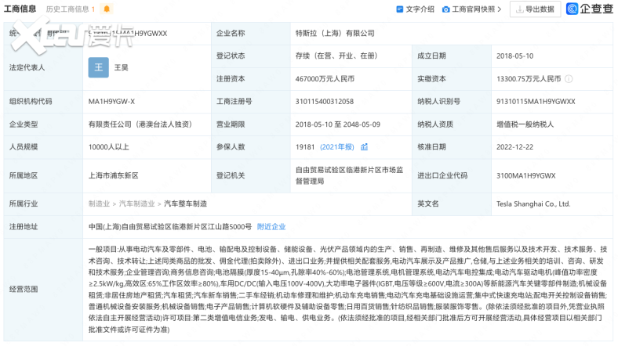Open the 2021年报 link
This screenshot has width=618, height=346.
coord(337,147)
